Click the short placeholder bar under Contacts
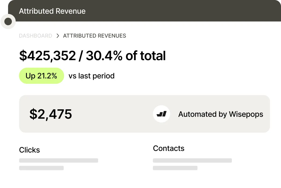This screenshot has width=281, height=188. click(x=175, y=168)
